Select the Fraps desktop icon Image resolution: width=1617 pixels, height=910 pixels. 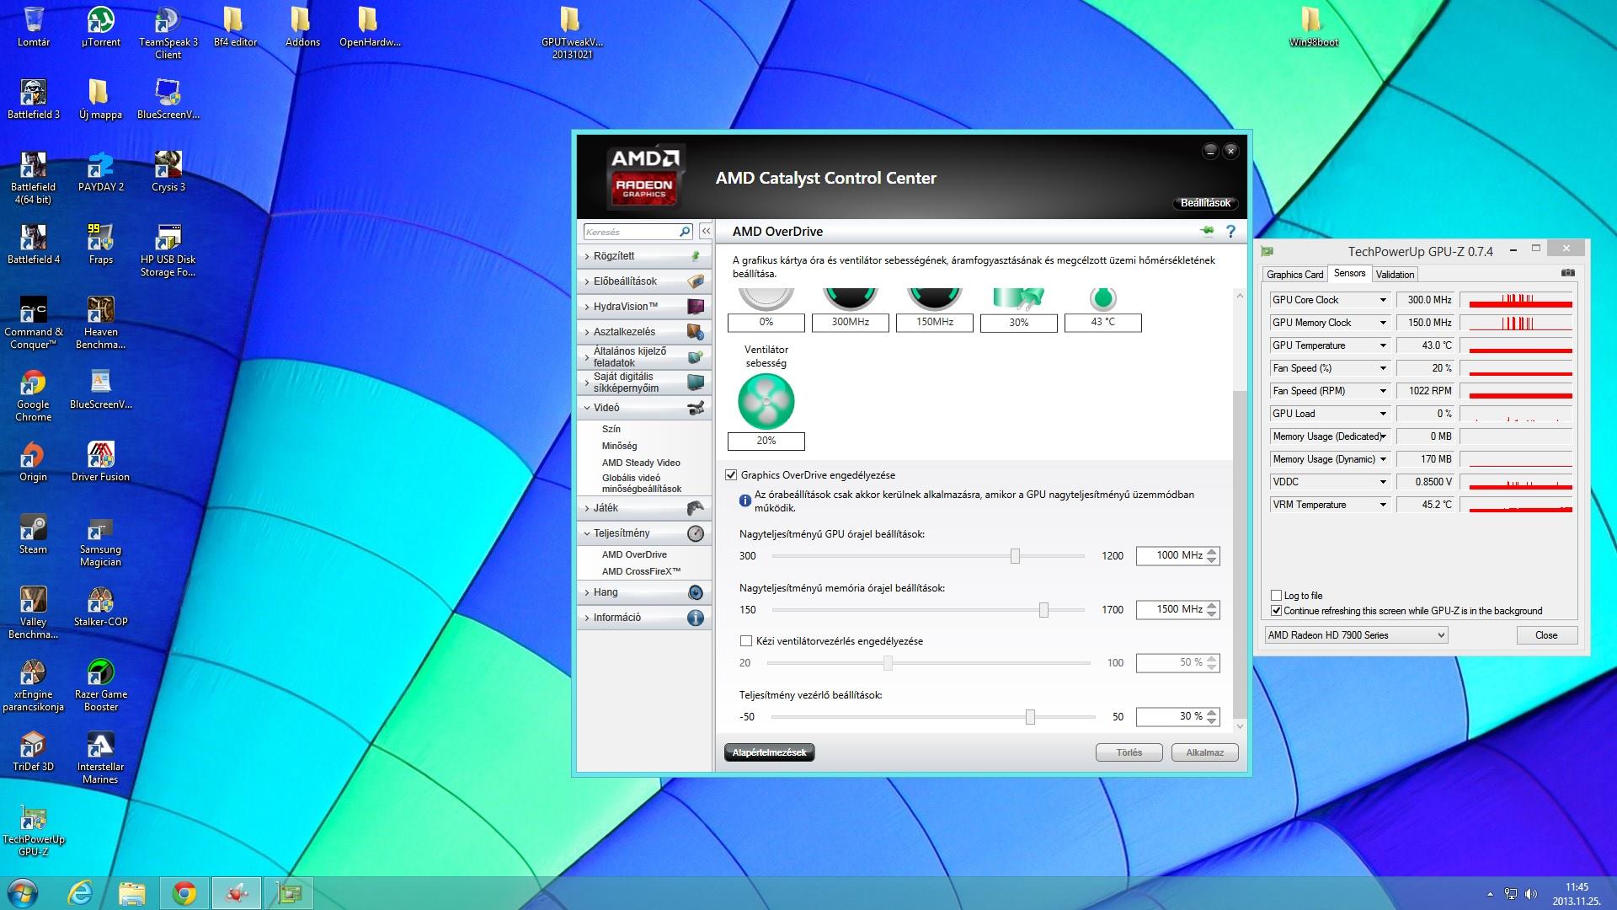pos(100,244)
